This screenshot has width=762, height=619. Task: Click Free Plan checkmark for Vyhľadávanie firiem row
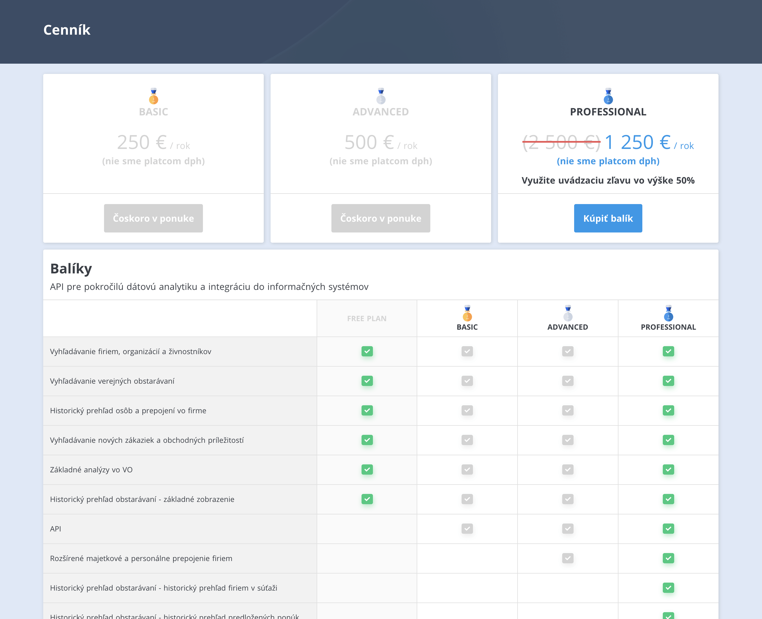tap(367, 351)
